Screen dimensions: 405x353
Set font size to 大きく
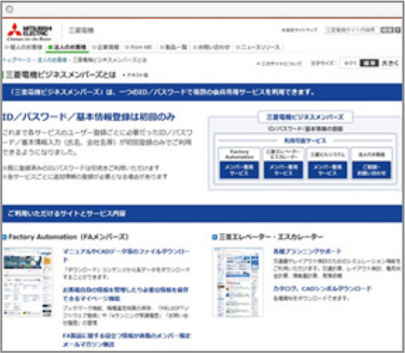(390, 63)
